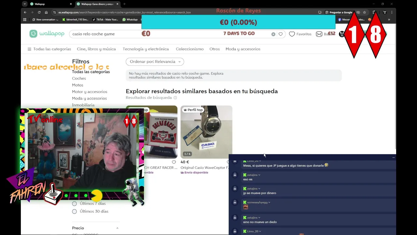Select Últimos 30 días option

click(x=74, y=211)
